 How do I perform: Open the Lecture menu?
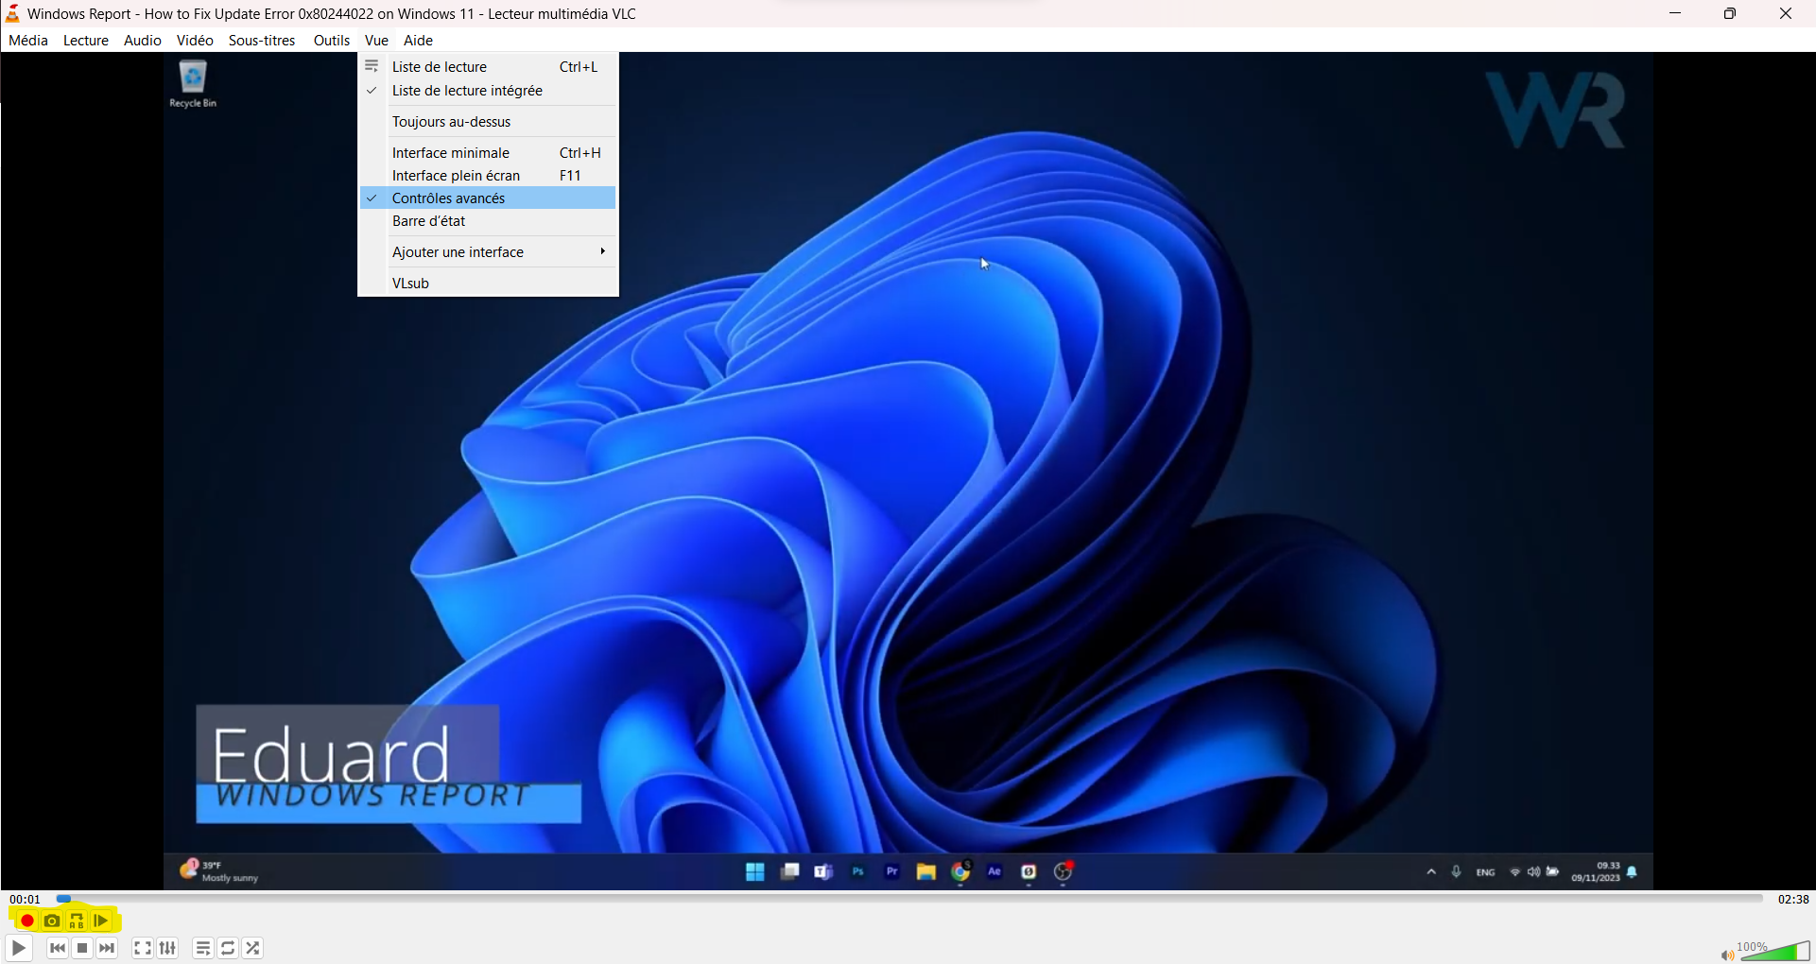[x=86, y=40]
